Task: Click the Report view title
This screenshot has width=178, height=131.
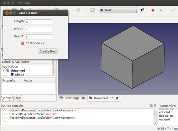Action: point(167,106)
